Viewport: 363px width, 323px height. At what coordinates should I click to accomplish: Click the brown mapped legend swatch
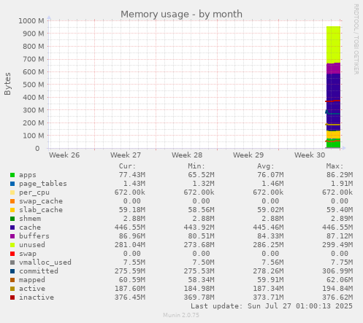pos(12,280)
